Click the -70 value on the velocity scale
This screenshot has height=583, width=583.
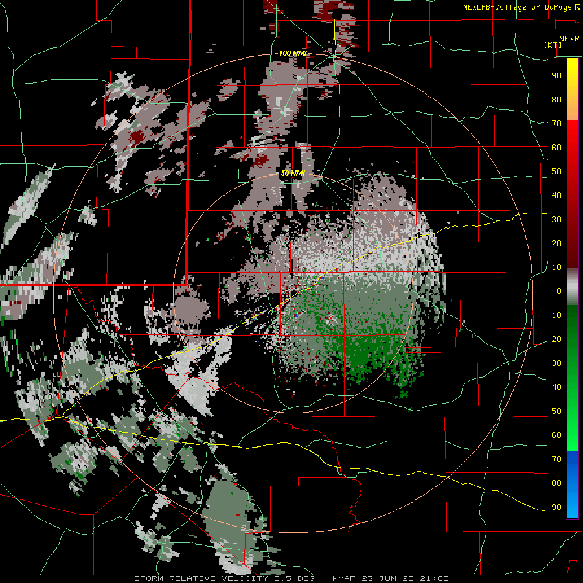coord(554,459)
